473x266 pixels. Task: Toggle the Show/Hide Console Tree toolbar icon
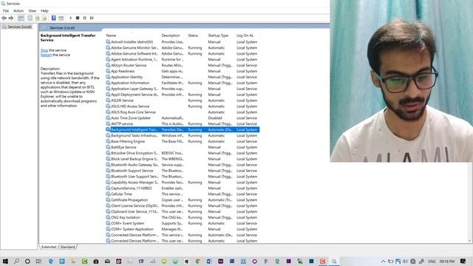click(21, 18)
